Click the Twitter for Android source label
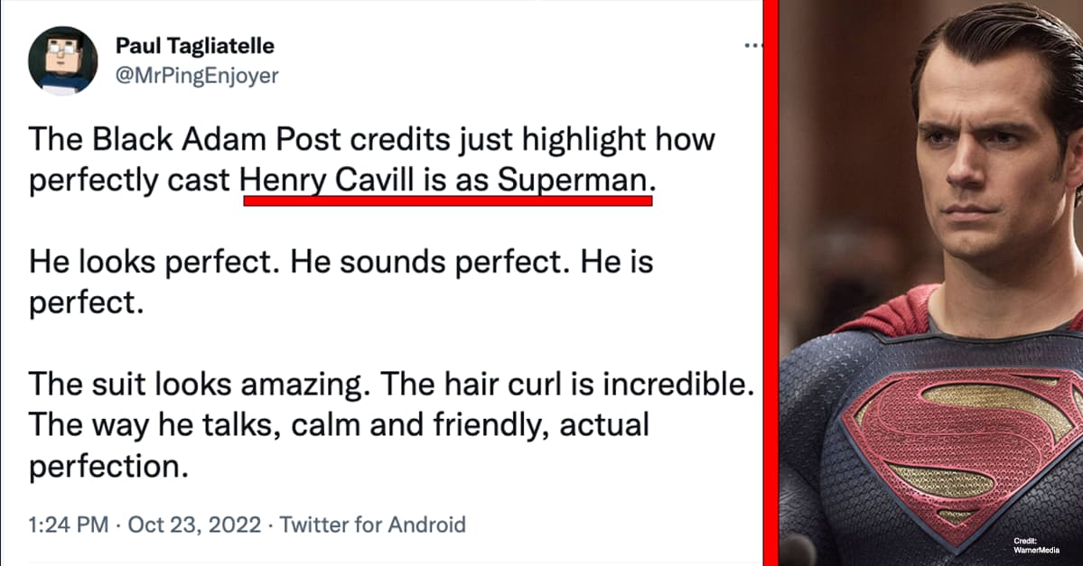The width and height of the screenshot is (1083, 566). (374, 524)
